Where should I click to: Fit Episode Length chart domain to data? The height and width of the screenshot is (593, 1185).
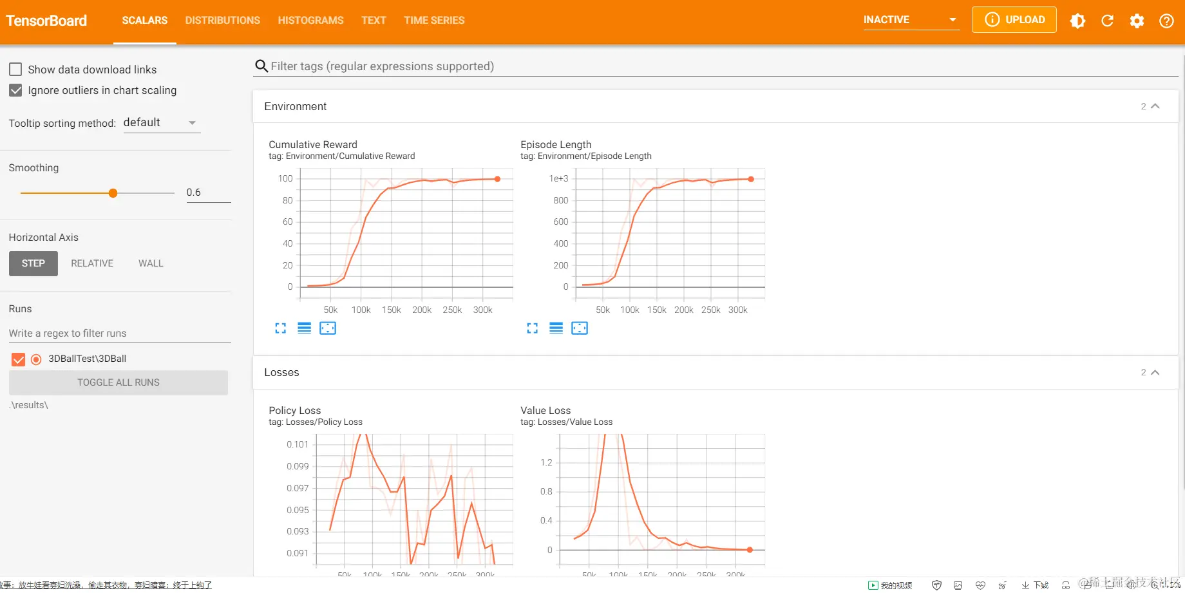pyautogui.click(x=580, y=328)
